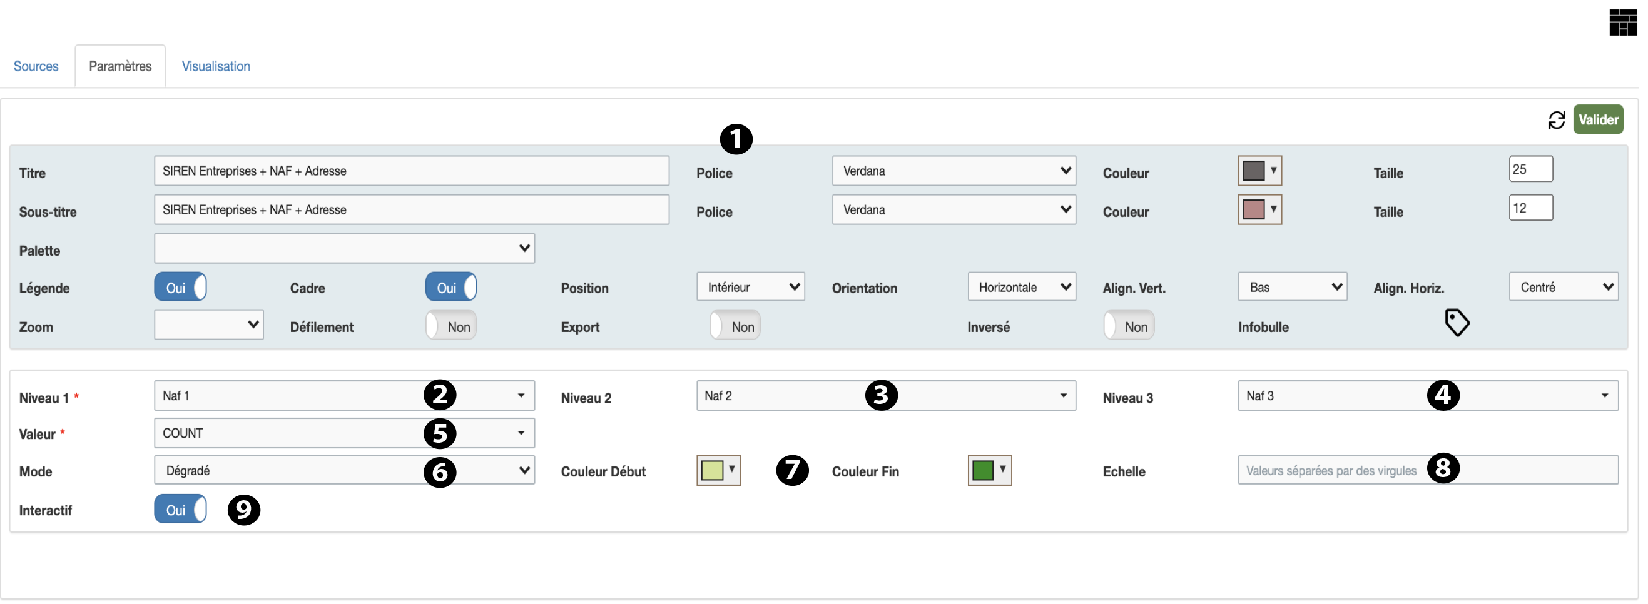
Task: Open the Niveau 1 dropdown showing Naf 1
Action: 343,396
